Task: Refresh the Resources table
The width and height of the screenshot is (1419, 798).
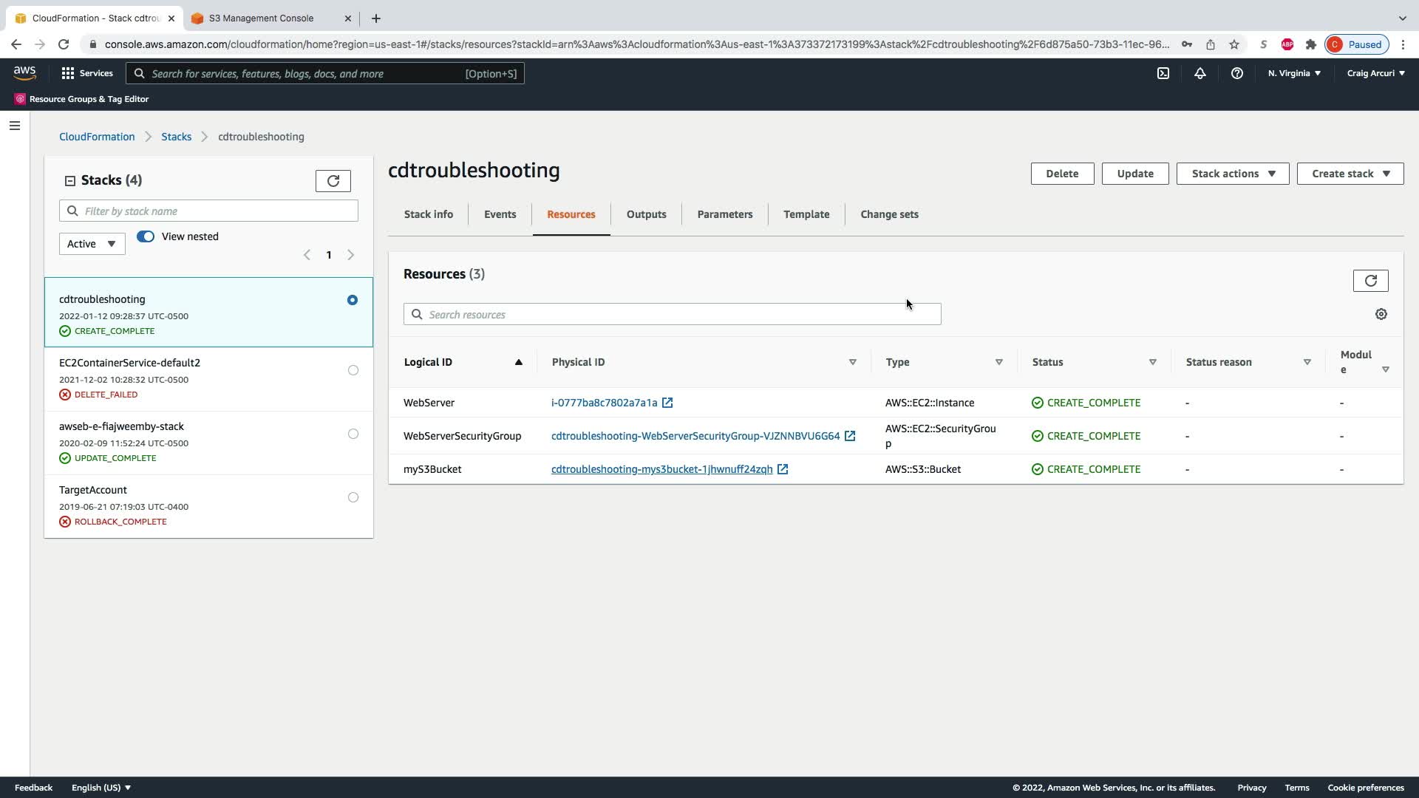Action: point(1370,281)
